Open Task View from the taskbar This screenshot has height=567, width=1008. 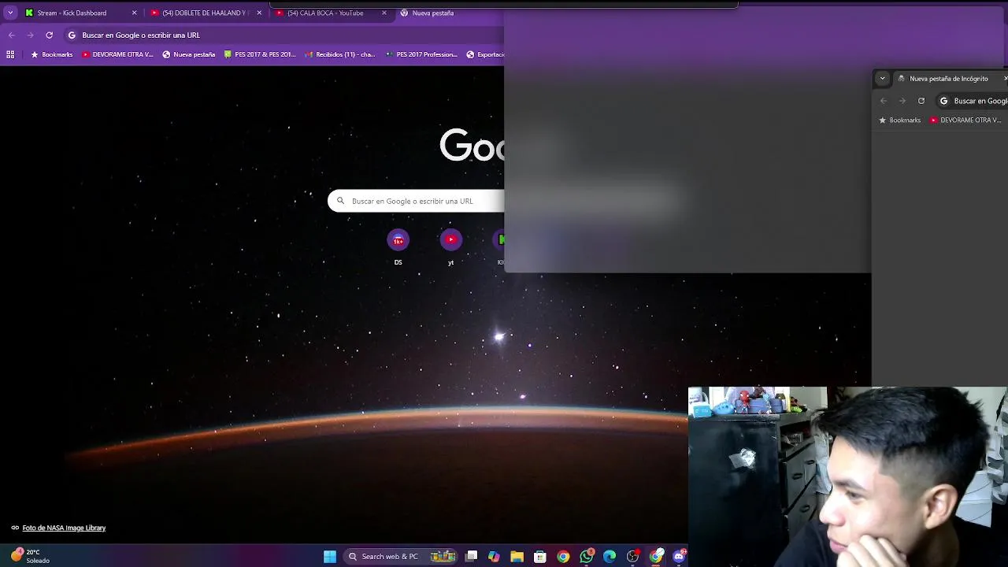coord(471,557)
